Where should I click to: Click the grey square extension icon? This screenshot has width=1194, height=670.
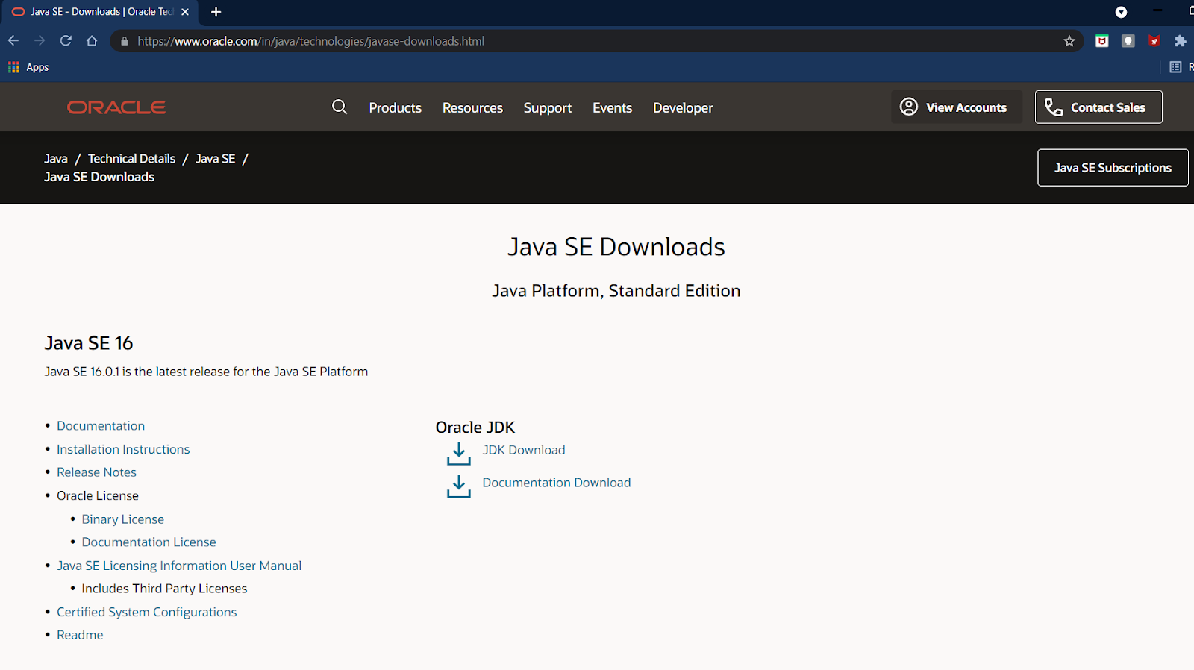(x=1128, y=41)
